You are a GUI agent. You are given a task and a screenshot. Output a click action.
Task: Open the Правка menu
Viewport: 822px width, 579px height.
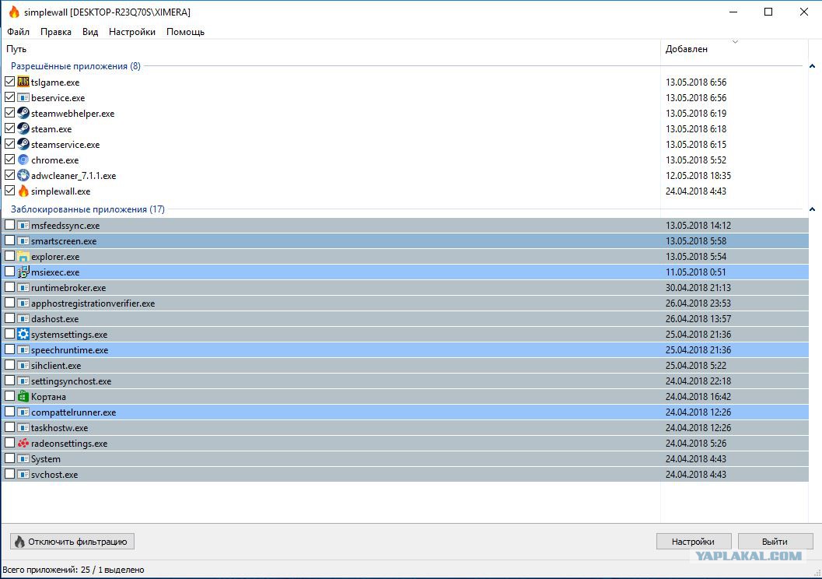(x=55, y=31)
